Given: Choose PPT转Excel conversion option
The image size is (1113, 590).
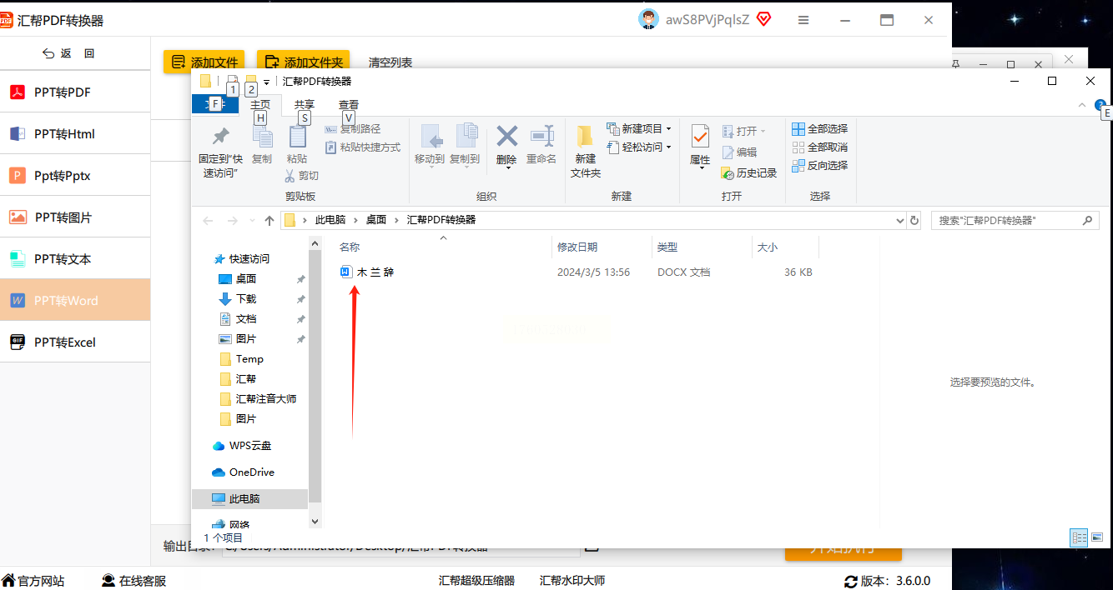Looking at the screenshot, I should tap(75, 342).
